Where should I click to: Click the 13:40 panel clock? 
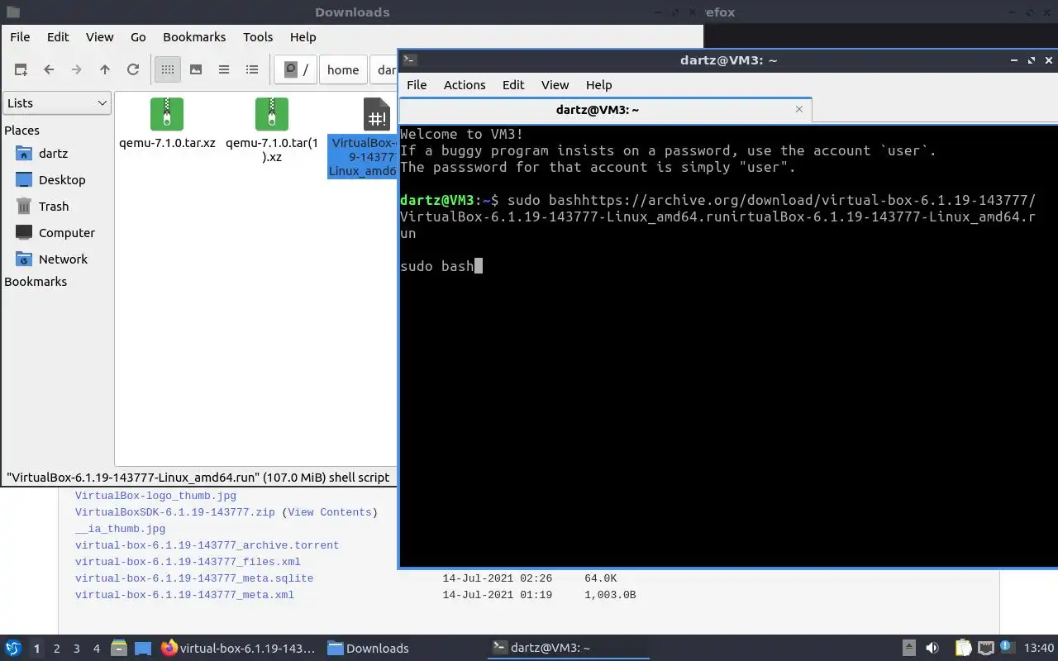[x=1039, y=649]
